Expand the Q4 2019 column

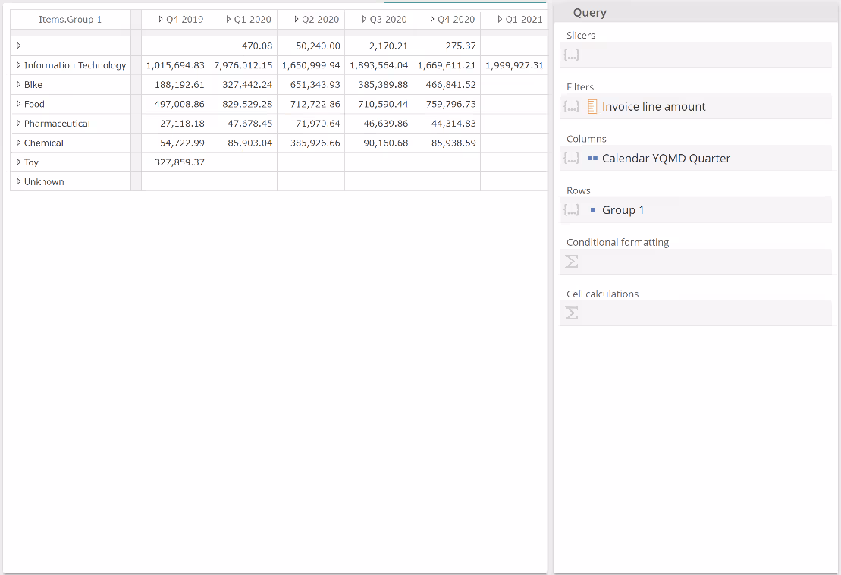161,19
